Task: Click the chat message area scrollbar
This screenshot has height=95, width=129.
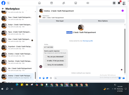Action: (x=125, y=51)
